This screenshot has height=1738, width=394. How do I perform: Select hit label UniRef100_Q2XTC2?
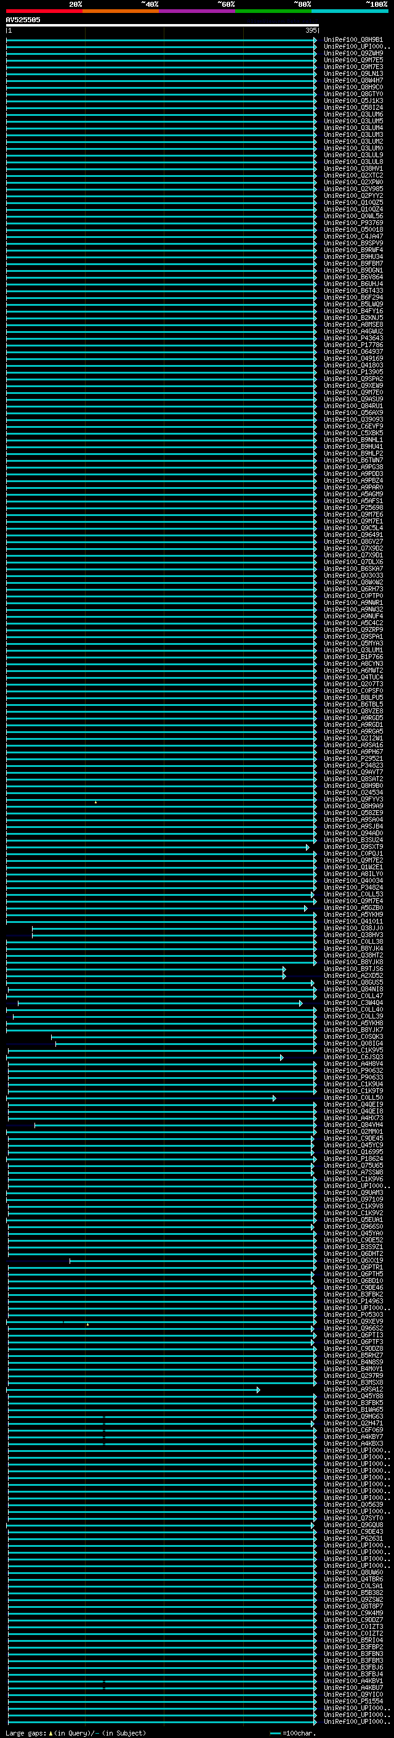tap(353, 176)
